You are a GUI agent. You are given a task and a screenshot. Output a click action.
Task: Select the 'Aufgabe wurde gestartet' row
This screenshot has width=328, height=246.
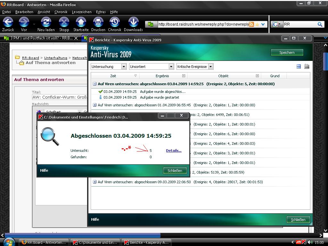coord(201,97)
